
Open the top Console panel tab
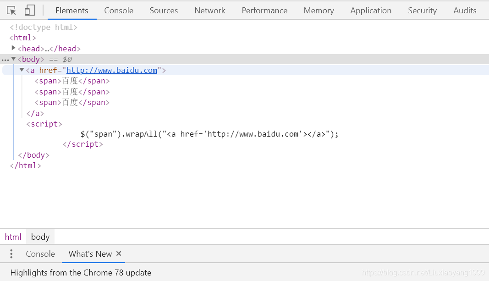click(x=119, y=11)
